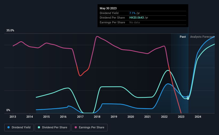Click the 2017 x-axis label

click(80, 117)
